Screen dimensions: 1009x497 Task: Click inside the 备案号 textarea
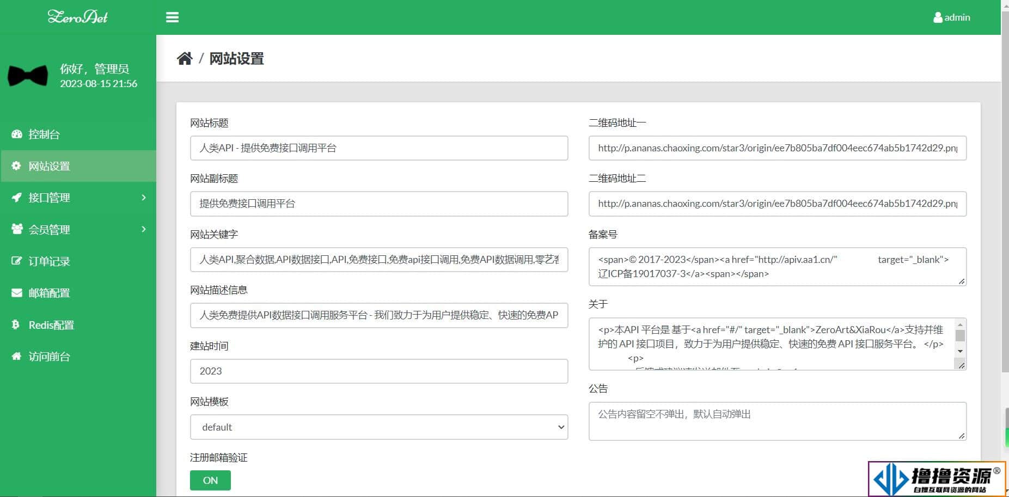[778, 267]
